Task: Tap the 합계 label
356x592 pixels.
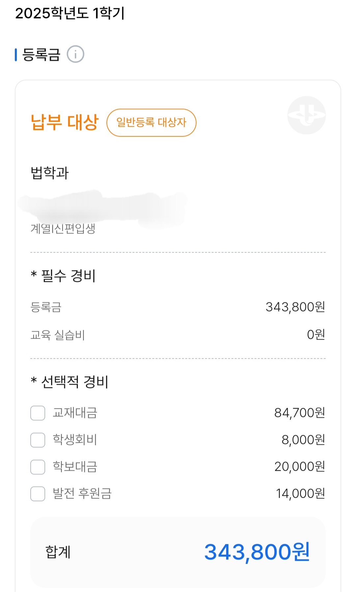Action: point(58,552)
